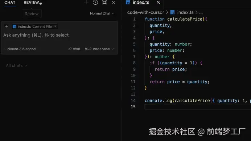Click console.log statement on line 14

click(x=198, y=101)
